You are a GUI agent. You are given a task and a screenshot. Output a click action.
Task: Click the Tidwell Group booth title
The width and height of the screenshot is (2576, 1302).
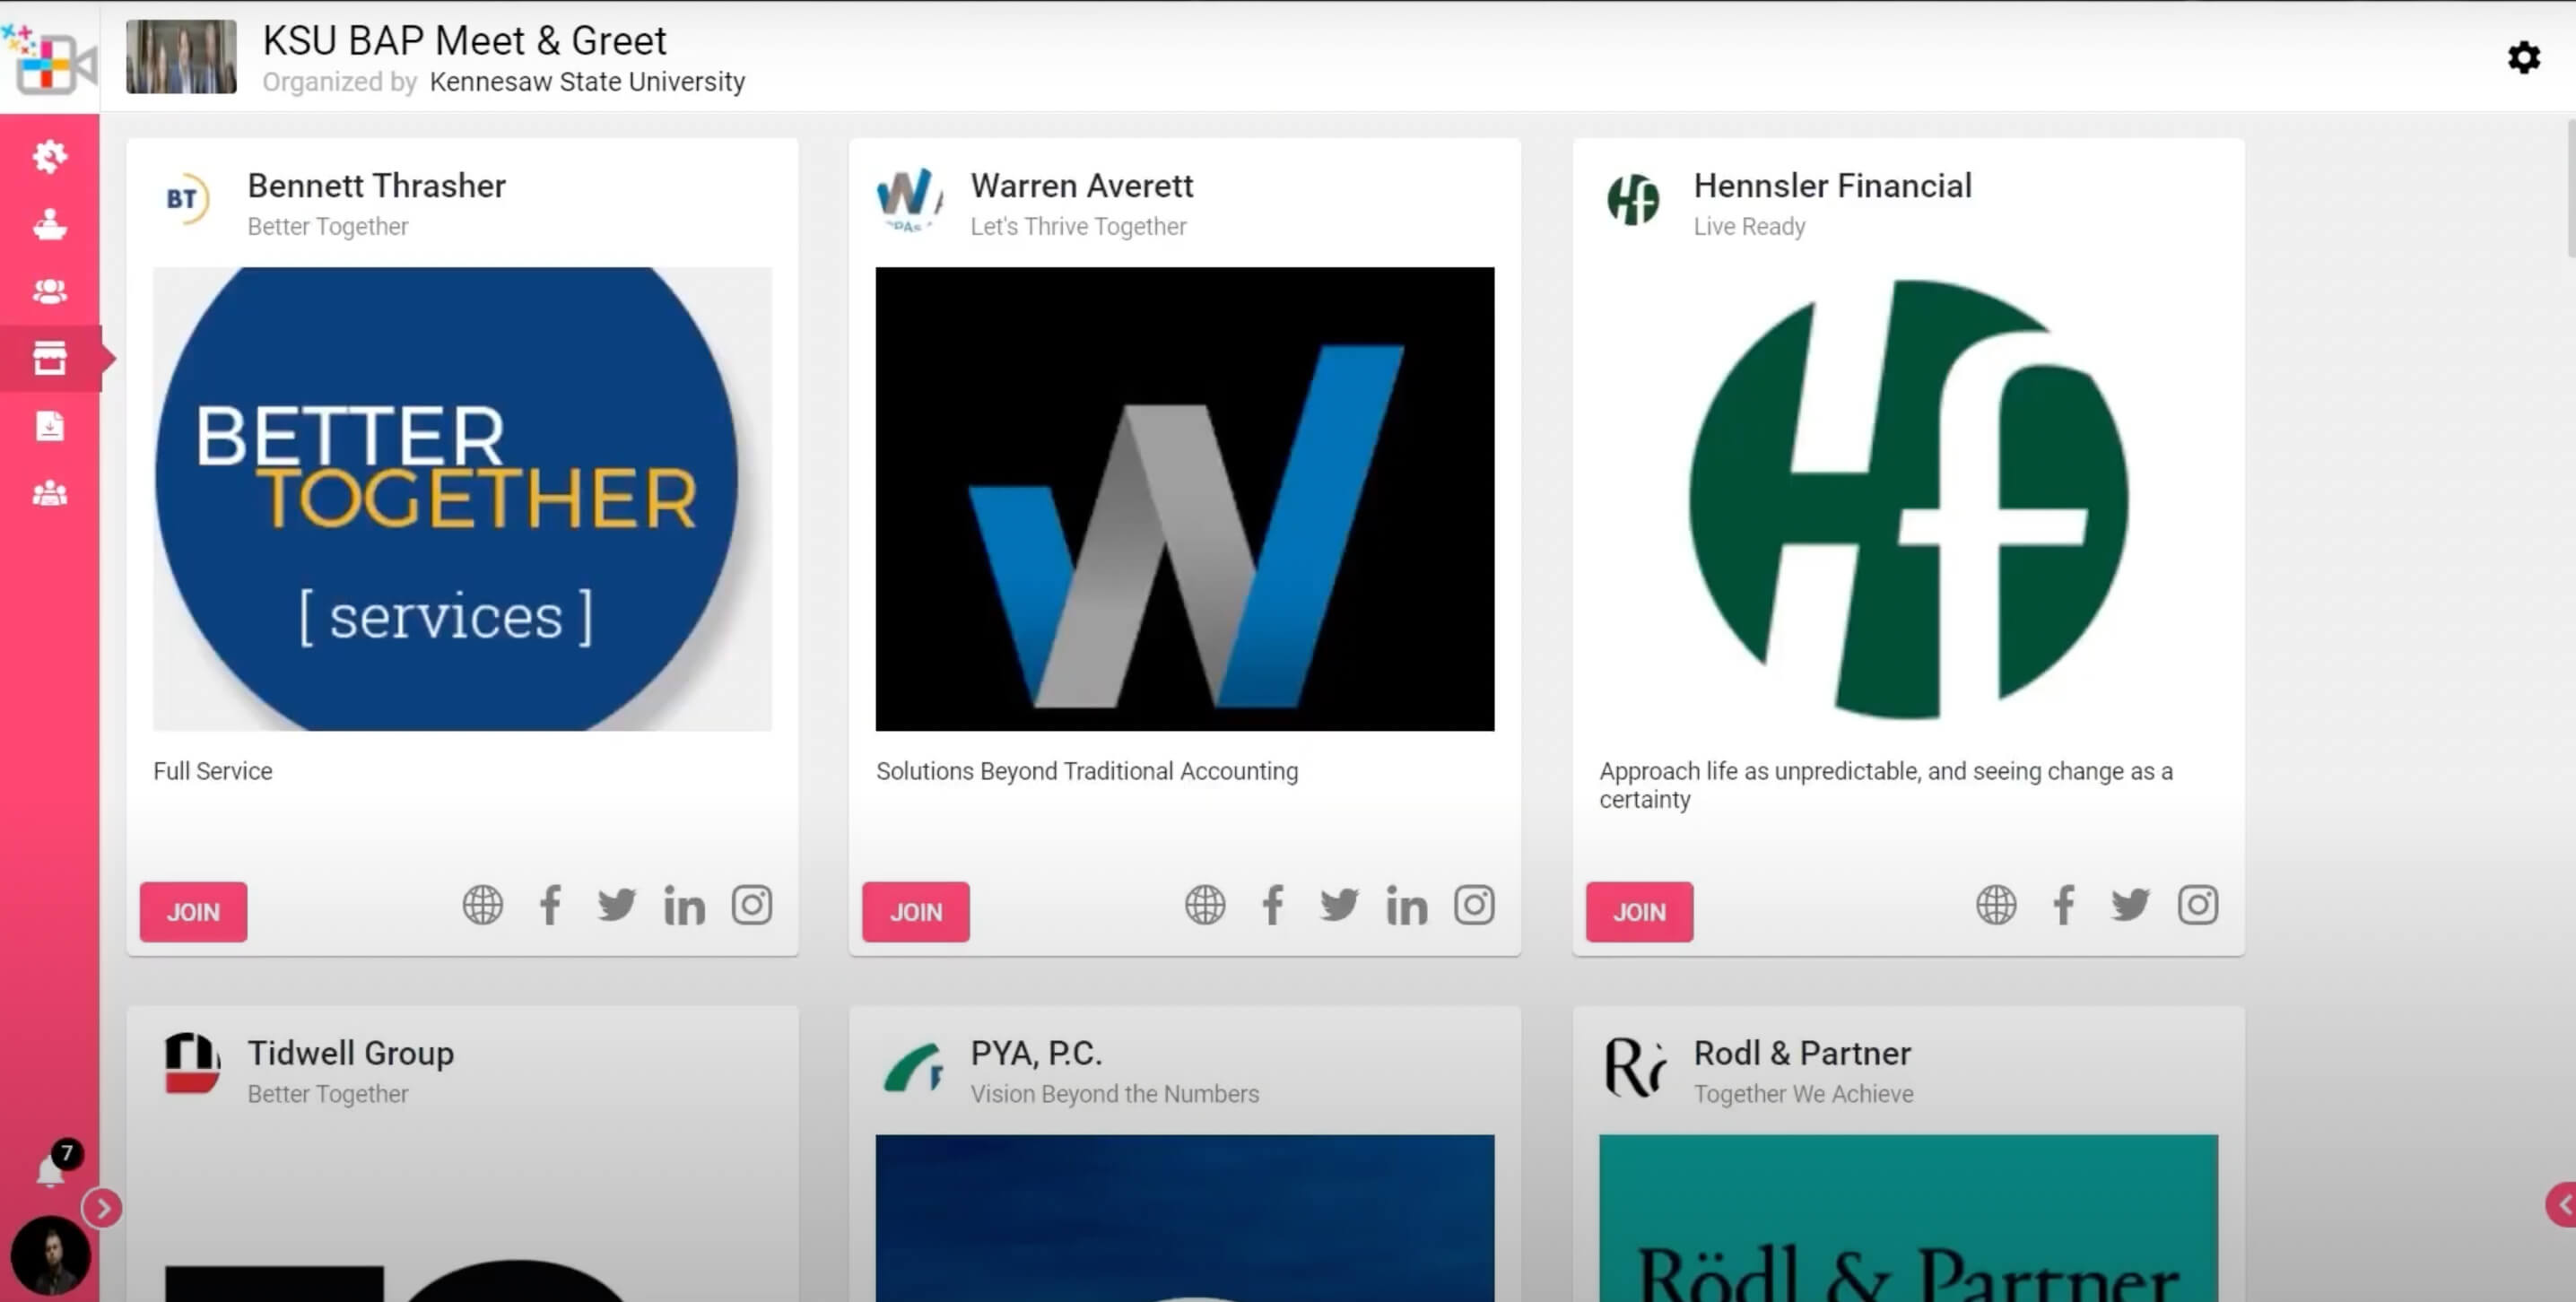click(x=351, y=1053)
